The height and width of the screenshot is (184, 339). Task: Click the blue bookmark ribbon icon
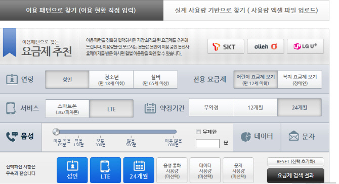[10, 42]
